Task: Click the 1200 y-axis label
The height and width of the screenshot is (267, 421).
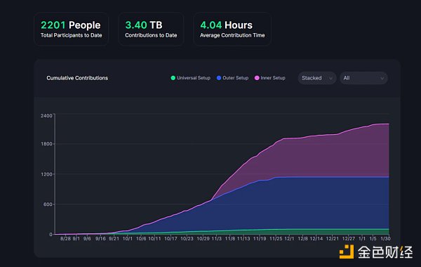Action: 46,174
